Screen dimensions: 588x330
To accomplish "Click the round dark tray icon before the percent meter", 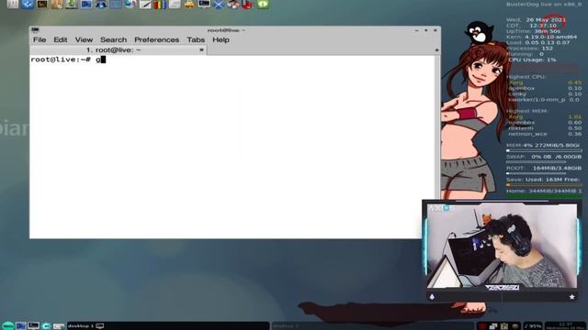I will point(515,326).
